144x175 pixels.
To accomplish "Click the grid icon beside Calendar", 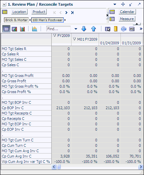I will [x=112, y=12].
